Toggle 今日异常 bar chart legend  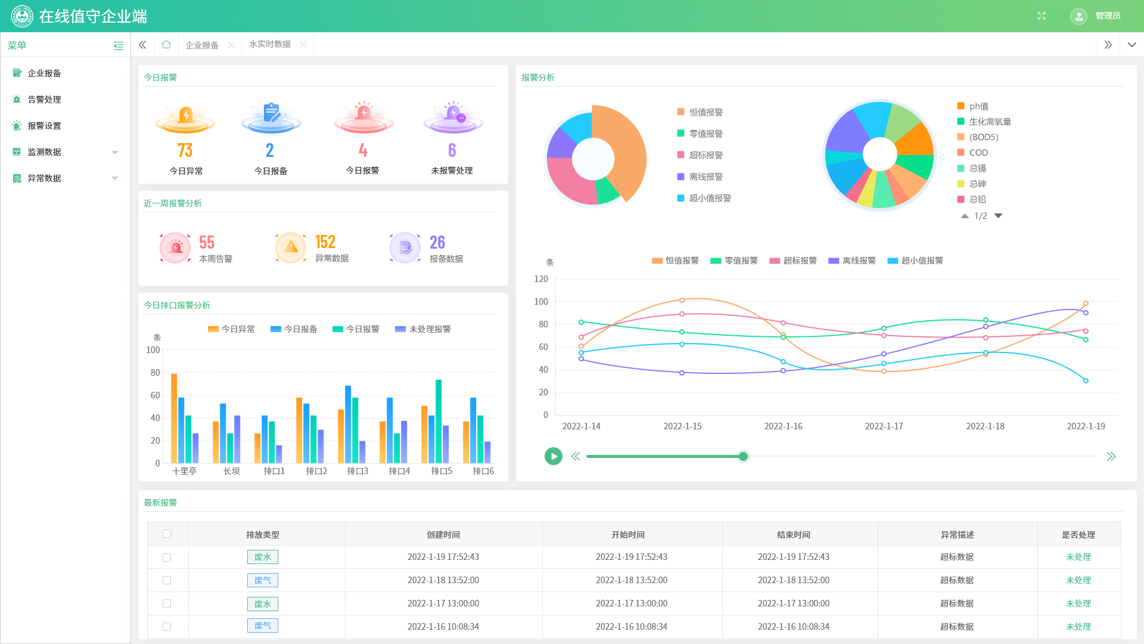click(231, 329)
